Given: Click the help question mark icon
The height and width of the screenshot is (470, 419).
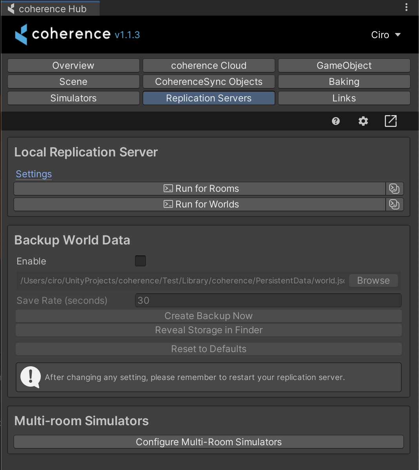Looking at the screenshot, I should pos(335,121).
